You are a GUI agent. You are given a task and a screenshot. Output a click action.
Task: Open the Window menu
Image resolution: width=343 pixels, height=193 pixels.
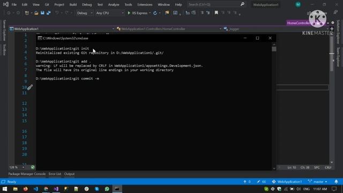pos(163,5)
